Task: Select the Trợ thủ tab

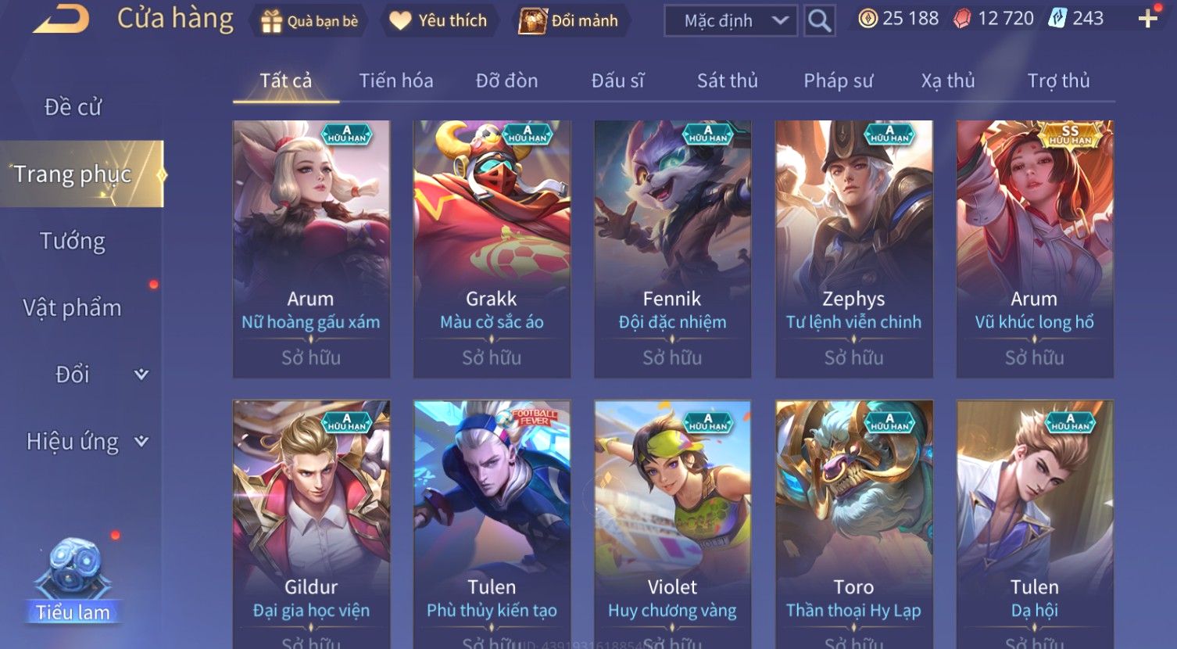Action: pyautogui.click(x=1058, y=81)
